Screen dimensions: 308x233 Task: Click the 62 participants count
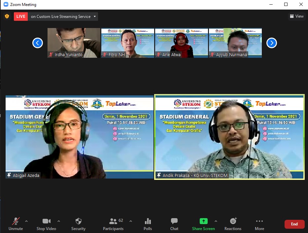tap(121, 220)
